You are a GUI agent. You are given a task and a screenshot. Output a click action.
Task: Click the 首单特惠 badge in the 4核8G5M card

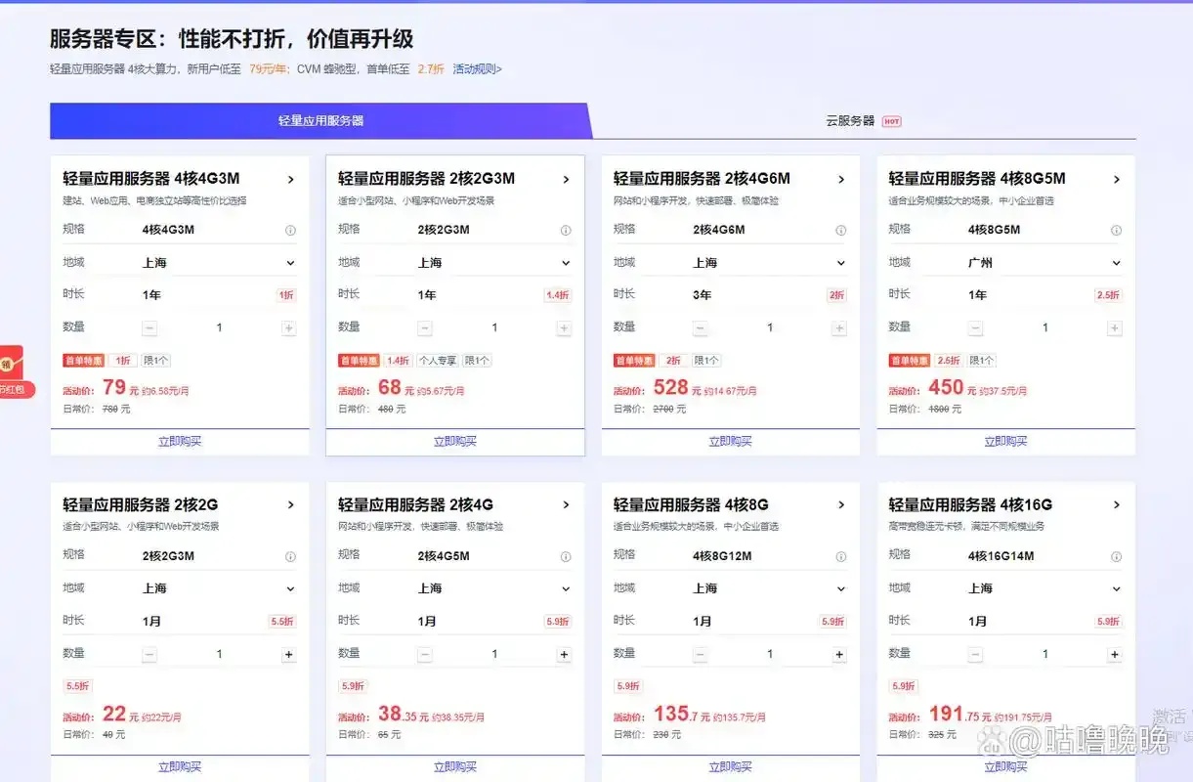click(x=908, y=361)
